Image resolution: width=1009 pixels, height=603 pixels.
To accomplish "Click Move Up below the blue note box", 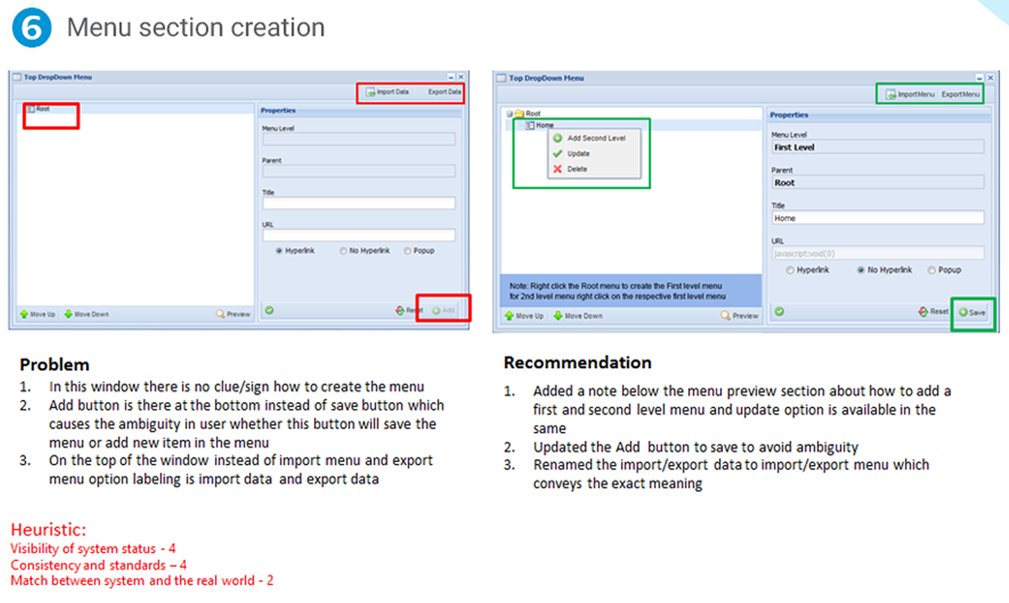I will [524, 316].
